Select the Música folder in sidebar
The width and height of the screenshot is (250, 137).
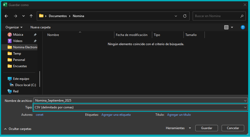pos(18,35)
